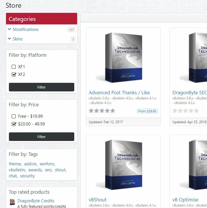Click the 3 count badge for Skins

[73, 39]
